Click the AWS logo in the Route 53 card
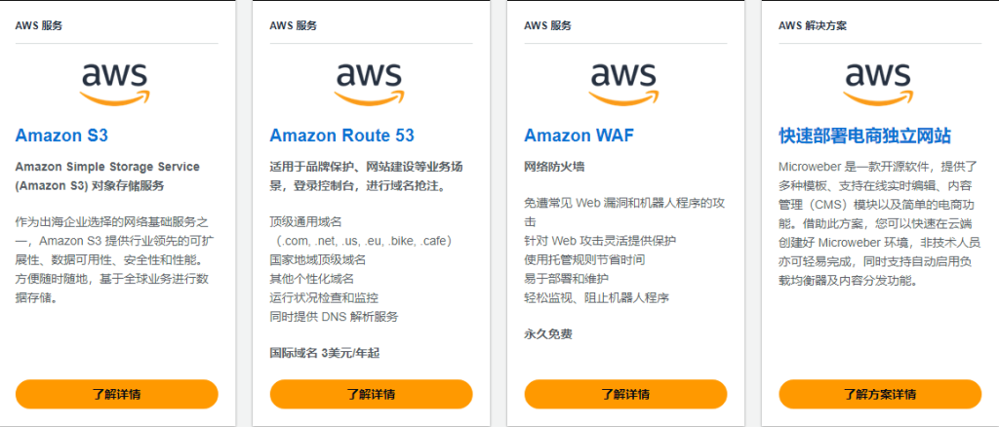Viewport: 999px width, 427px height. tap(371, 83)
